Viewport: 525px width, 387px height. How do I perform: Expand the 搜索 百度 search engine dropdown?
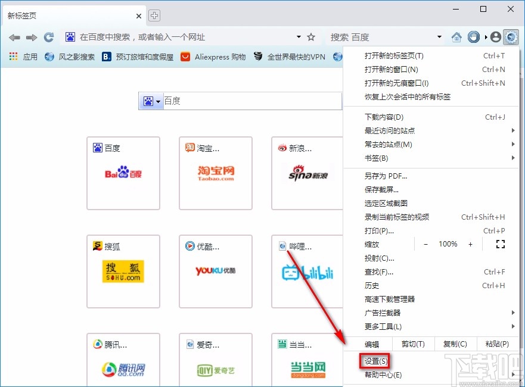click(439, 37)
